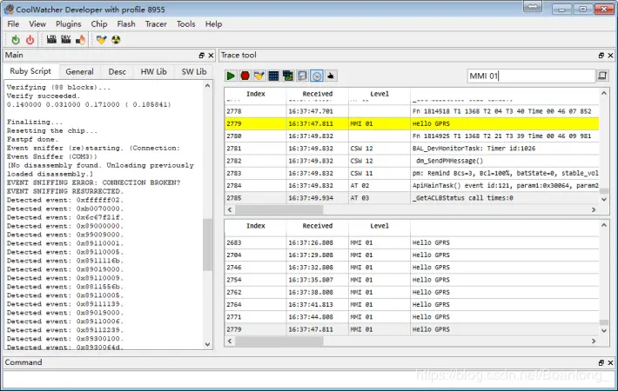The image size is (618, 391).
Task: Select filtered row 2683 Hello GPRS
Action: 412,242
